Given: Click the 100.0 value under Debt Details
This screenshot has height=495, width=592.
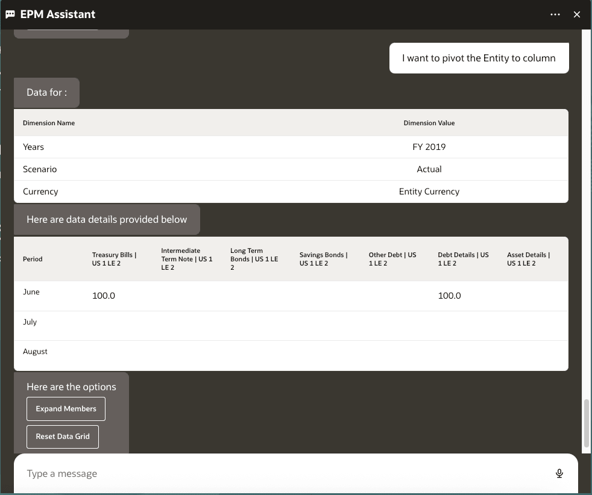Looking at the screenshot, I should coord(449,296).
